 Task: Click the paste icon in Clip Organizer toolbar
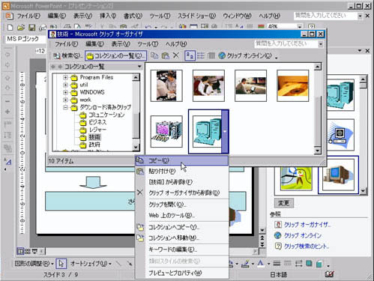(x=165, y=55)
